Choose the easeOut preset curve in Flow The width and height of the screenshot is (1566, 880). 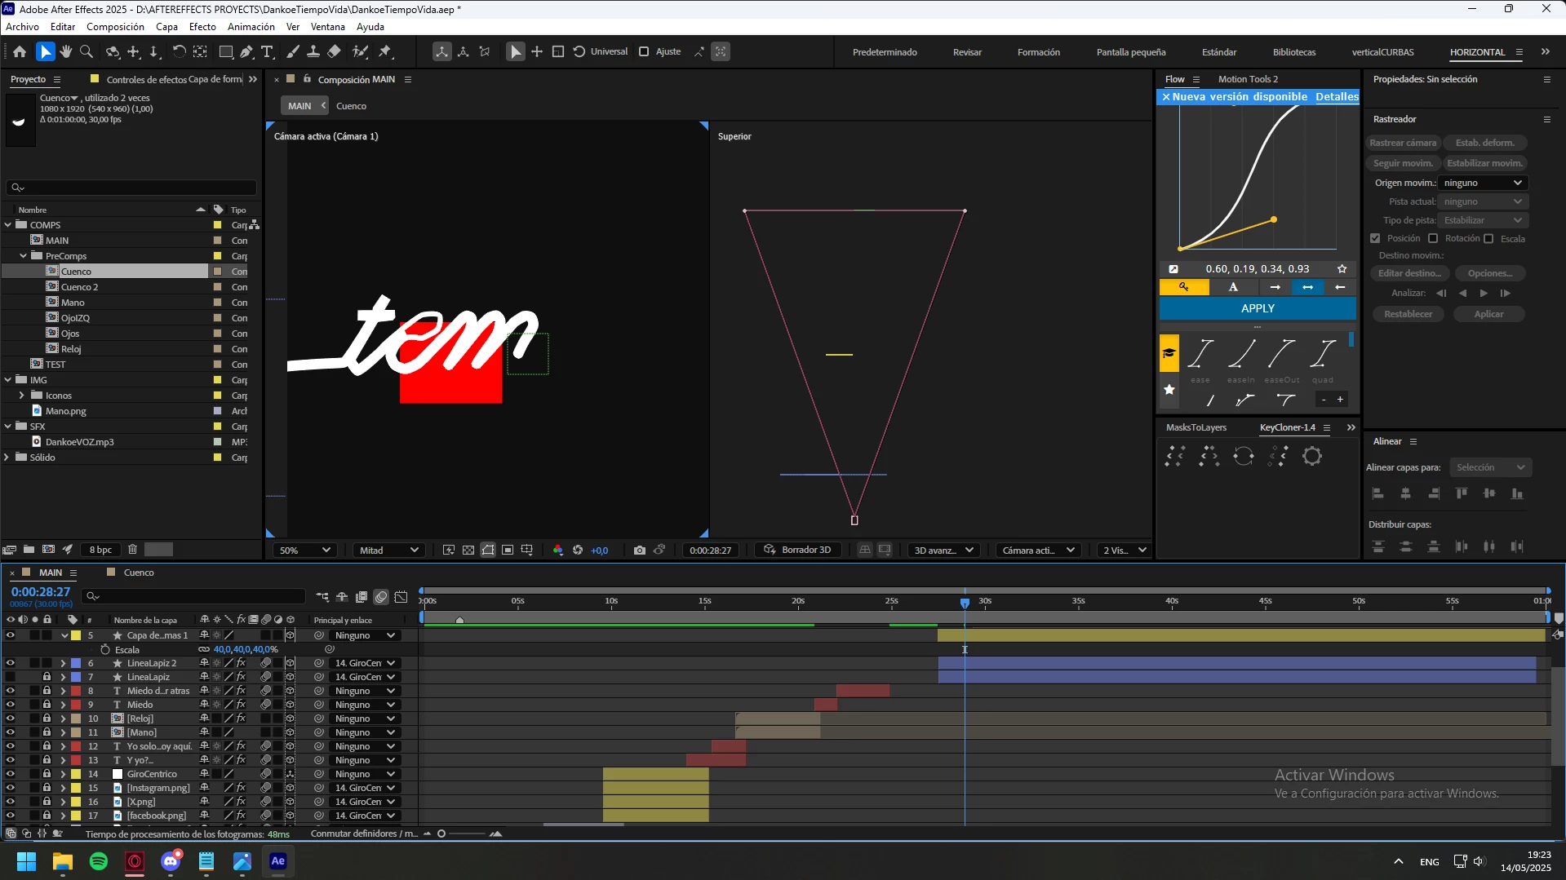point(1282,353)
